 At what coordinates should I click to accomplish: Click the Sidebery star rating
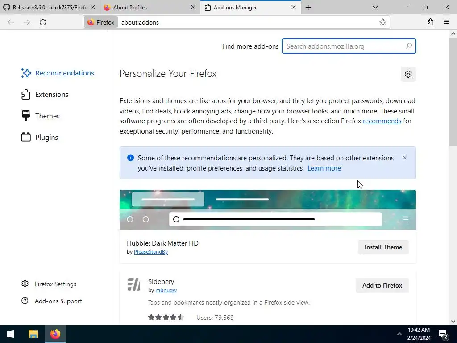[x=166, y=318]
